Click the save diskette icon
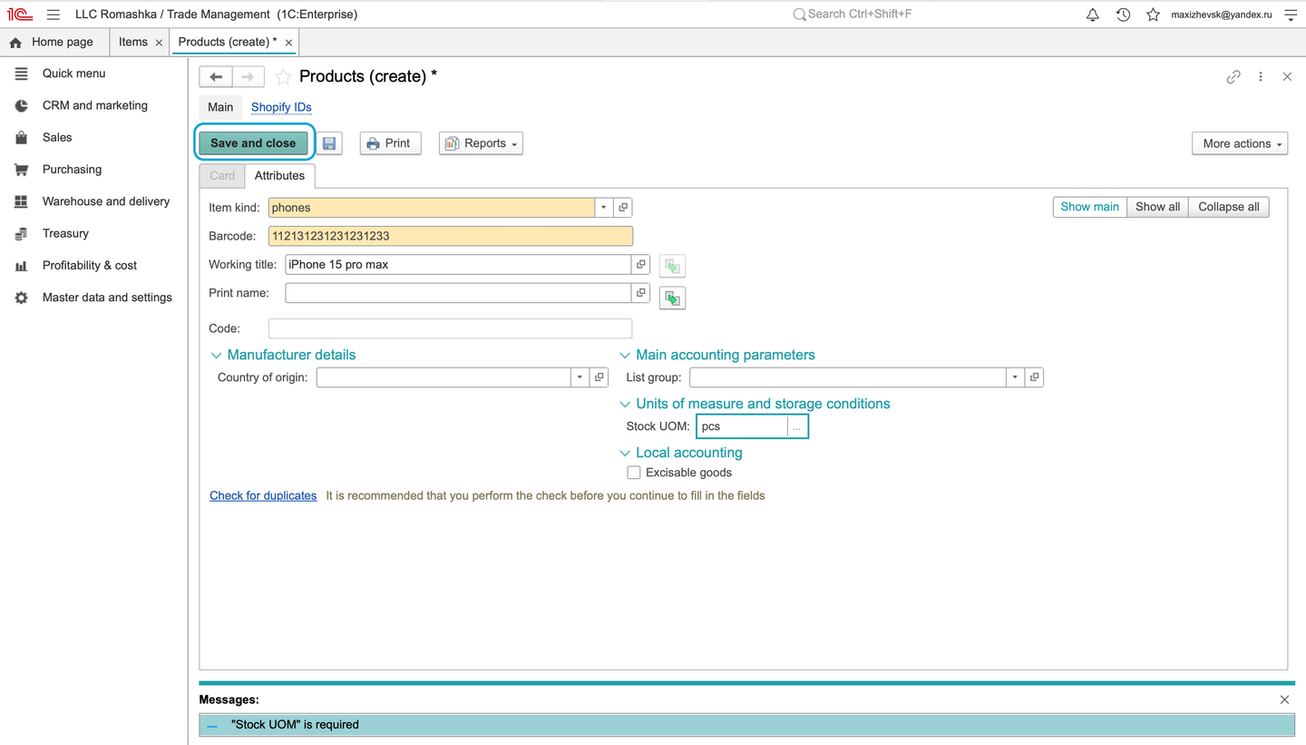 [329, 143]
